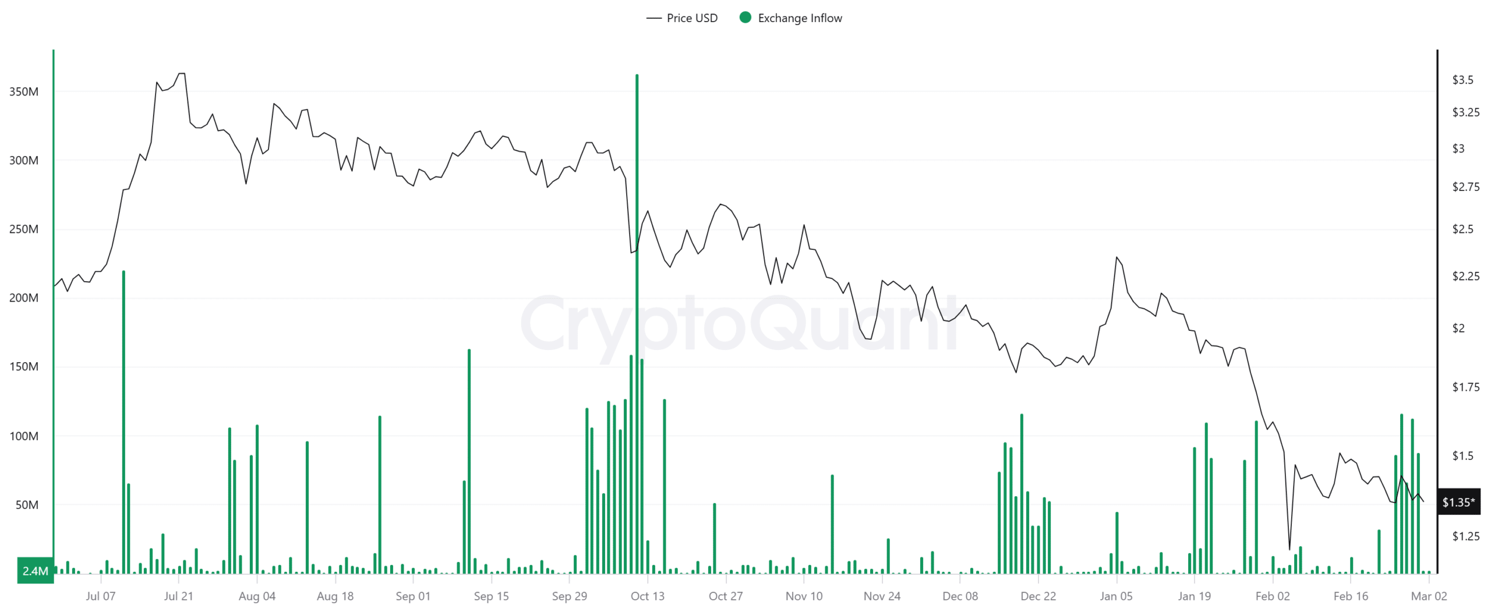Select the Mar 02 date label
Screen dimensions: 1491x612
(1428, 596)
